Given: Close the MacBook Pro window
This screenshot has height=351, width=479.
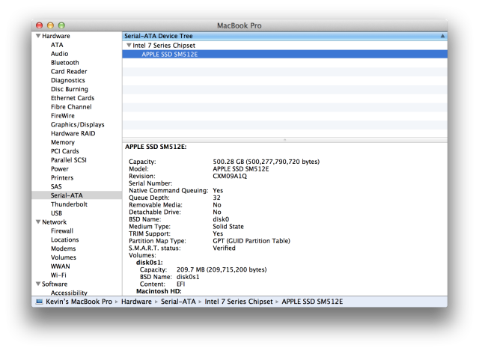Looking at the screenshot, I should (x=39, y=25).
